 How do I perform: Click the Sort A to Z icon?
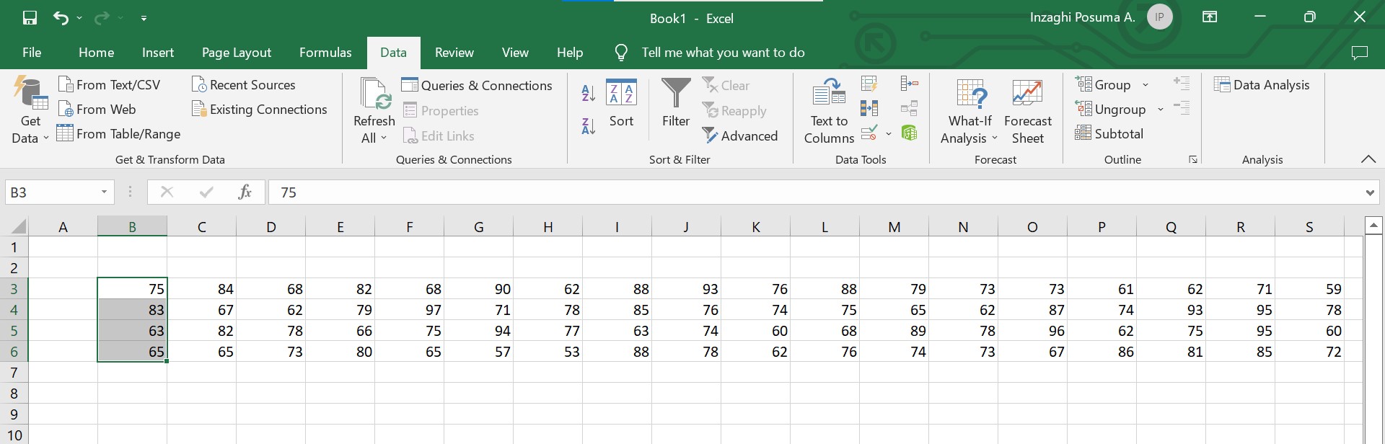click(x=588, y=93)
